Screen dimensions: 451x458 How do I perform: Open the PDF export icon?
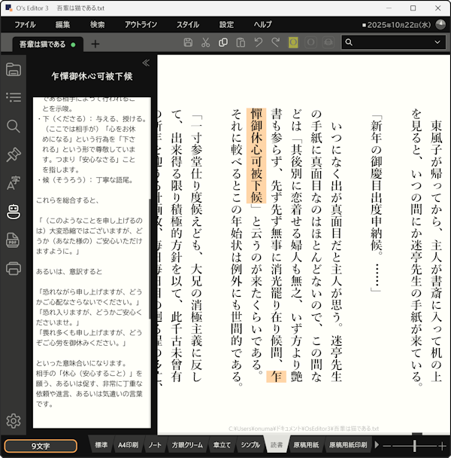pyautogui.click(x=13, y=240)
